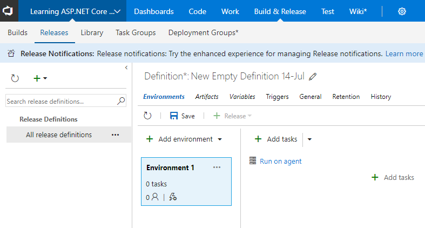Open All release definitions ellipsis menu
Image resolution: width=425 pixels, height=228 pixels.
point(115,135)
